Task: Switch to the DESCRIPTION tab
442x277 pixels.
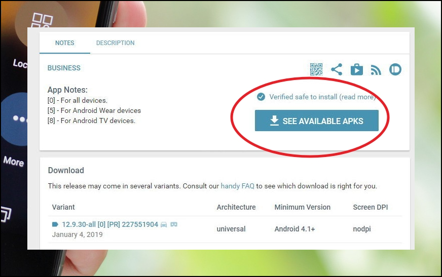Action: [x=115, y=43]
